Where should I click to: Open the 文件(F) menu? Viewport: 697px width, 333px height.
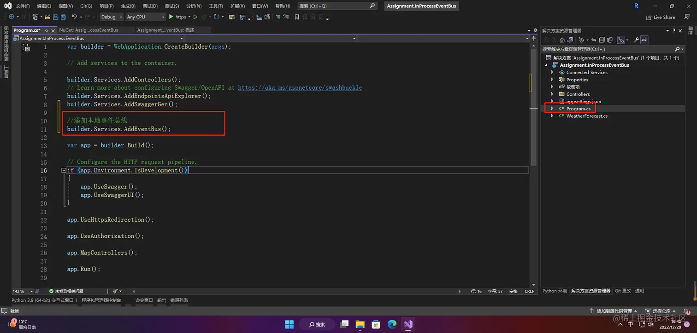[23, 6]
